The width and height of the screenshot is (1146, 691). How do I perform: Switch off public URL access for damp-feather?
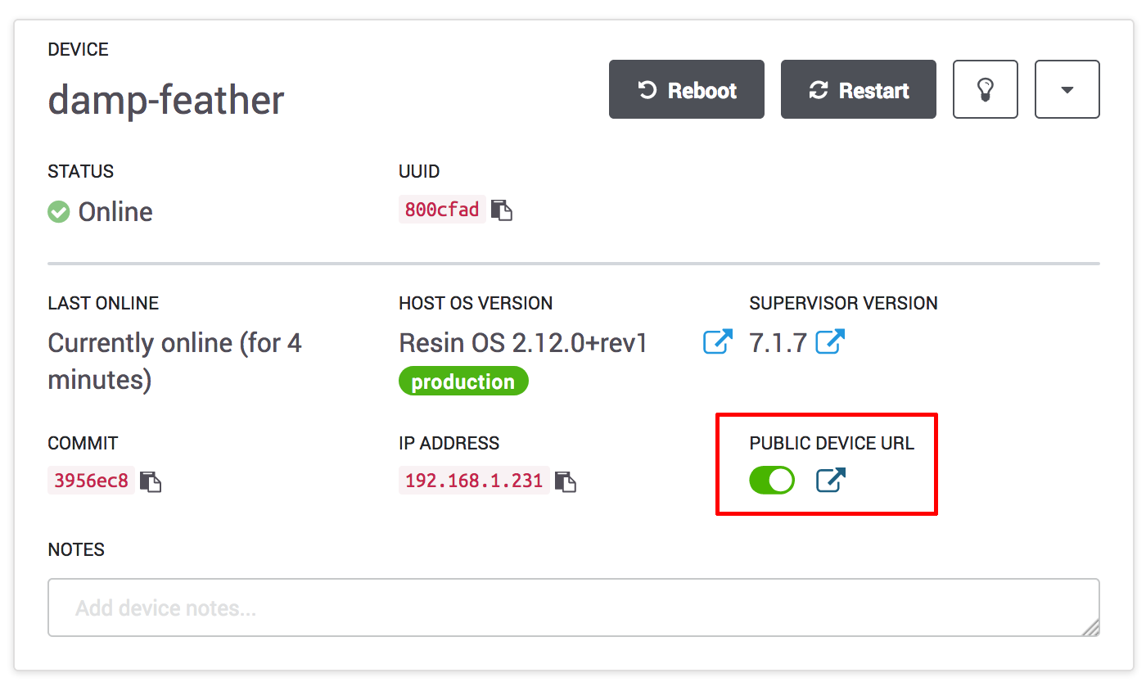click(772, 481)
